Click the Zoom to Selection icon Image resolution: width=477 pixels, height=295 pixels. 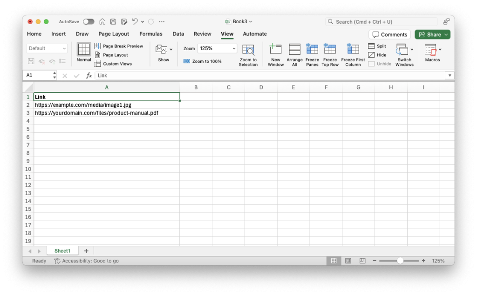click(x=248, y=53)
